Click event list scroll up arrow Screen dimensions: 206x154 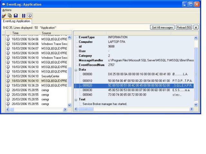70,38
